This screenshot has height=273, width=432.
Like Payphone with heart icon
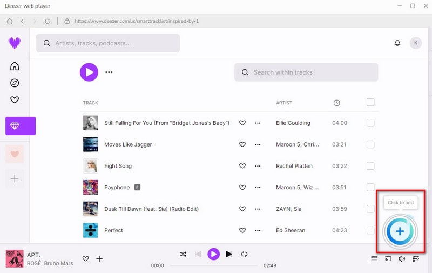point(242,188)
